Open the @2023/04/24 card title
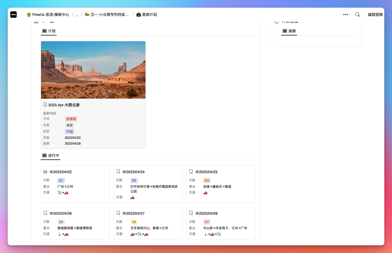392x253 pixels. point(134,172)
